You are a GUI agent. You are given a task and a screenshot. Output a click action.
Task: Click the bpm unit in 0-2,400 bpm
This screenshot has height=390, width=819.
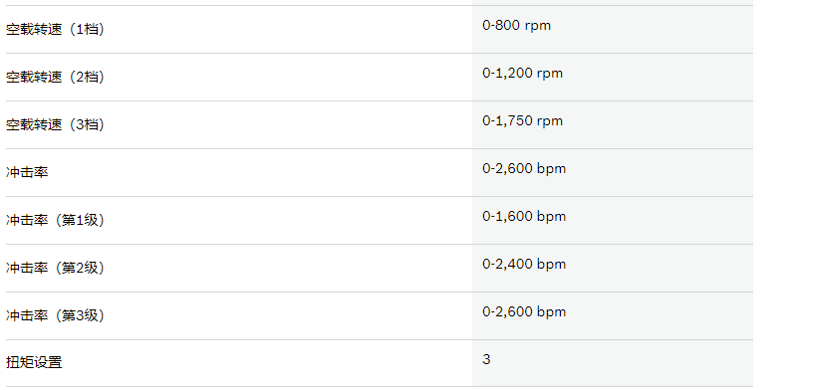pos(552,265)
